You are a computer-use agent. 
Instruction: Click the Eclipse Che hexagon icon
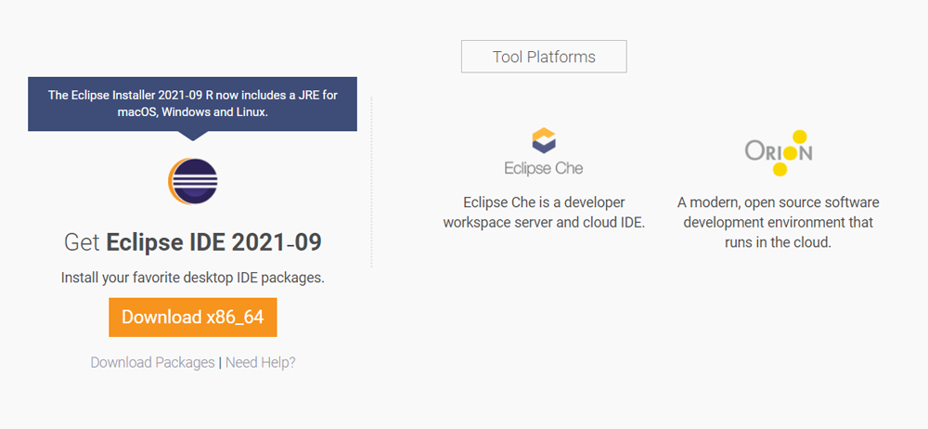pos(544,142)
